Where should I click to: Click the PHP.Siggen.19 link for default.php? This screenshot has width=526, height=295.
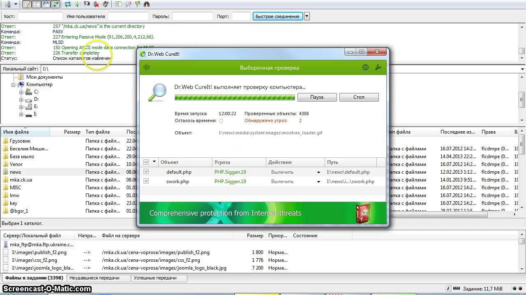click(230, 172)
